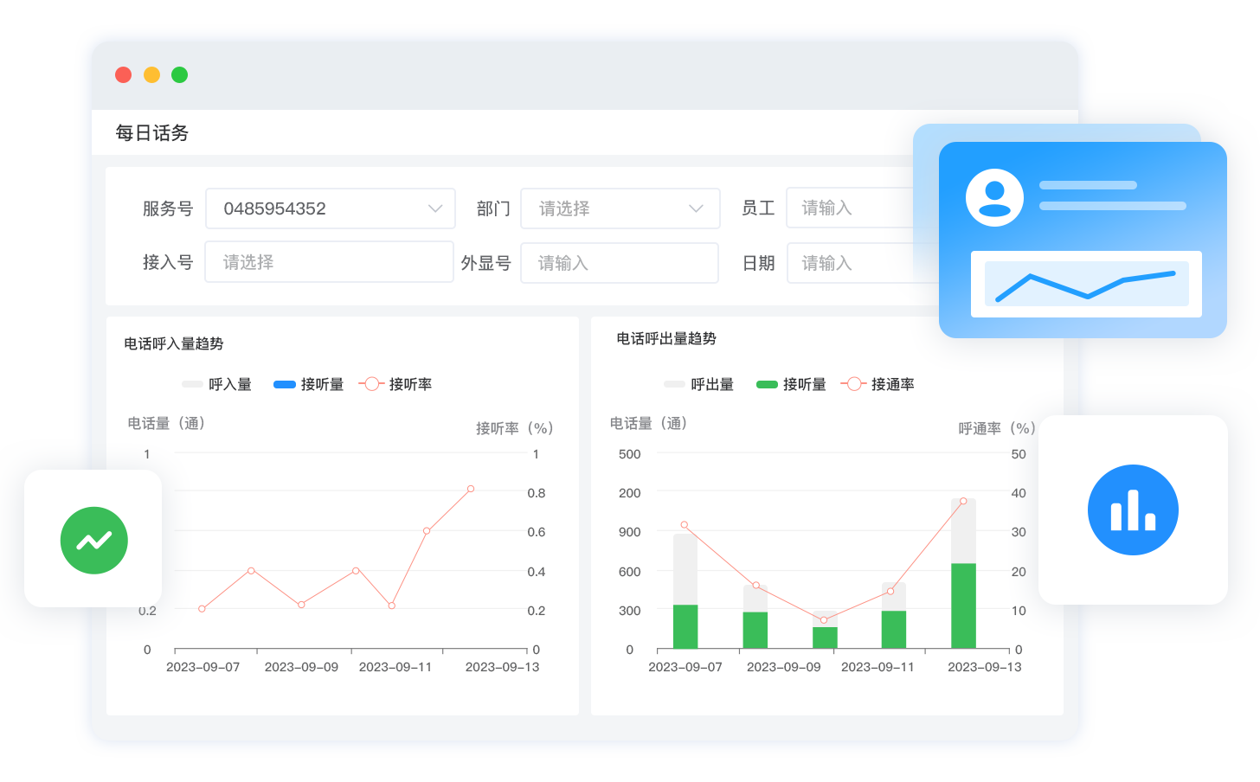This screenshot has height=782, width=1260.
Task: Click the user avatar icon on blue card
Action: (994, 197)
